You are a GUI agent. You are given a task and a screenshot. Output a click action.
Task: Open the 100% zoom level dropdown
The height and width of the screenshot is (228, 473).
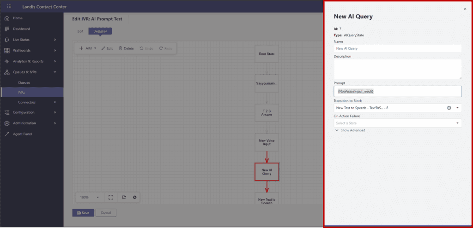pyautogui.click(x=90, y=197)
